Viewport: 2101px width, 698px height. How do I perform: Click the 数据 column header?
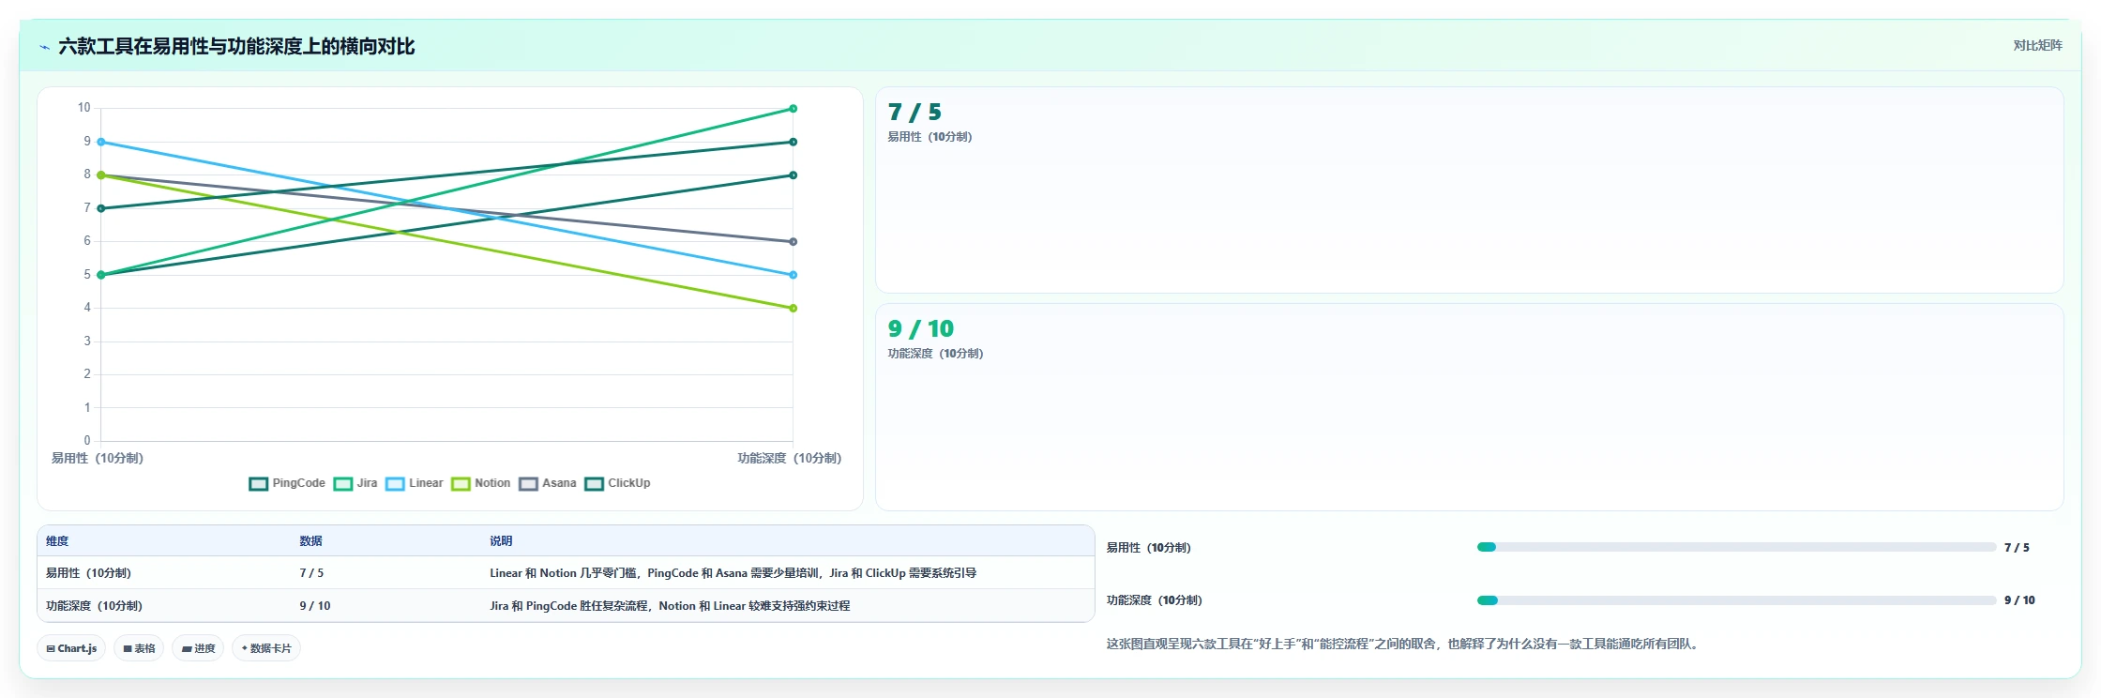coord(310,541)
